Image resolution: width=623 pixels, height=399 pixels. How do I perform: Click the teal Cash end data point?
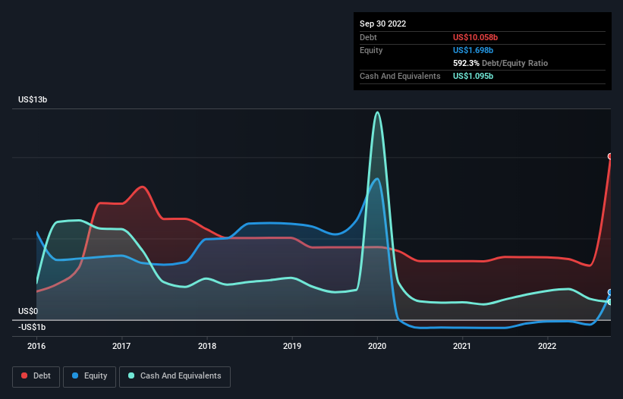pos(610,302)
